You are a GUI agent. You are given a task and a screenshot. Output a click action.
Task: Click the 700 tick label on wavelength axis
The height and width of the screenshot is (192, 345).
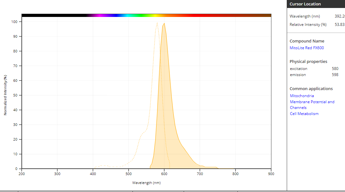tap(200, 174)
